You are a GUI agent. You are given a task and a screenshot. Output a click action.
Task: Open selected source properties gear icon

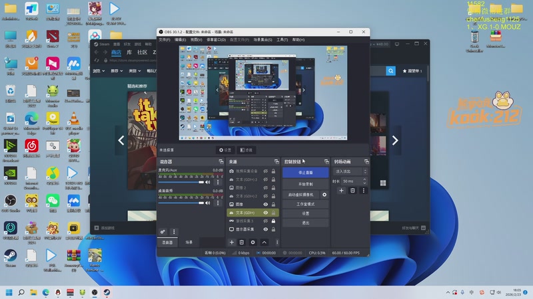pos(253,243)
